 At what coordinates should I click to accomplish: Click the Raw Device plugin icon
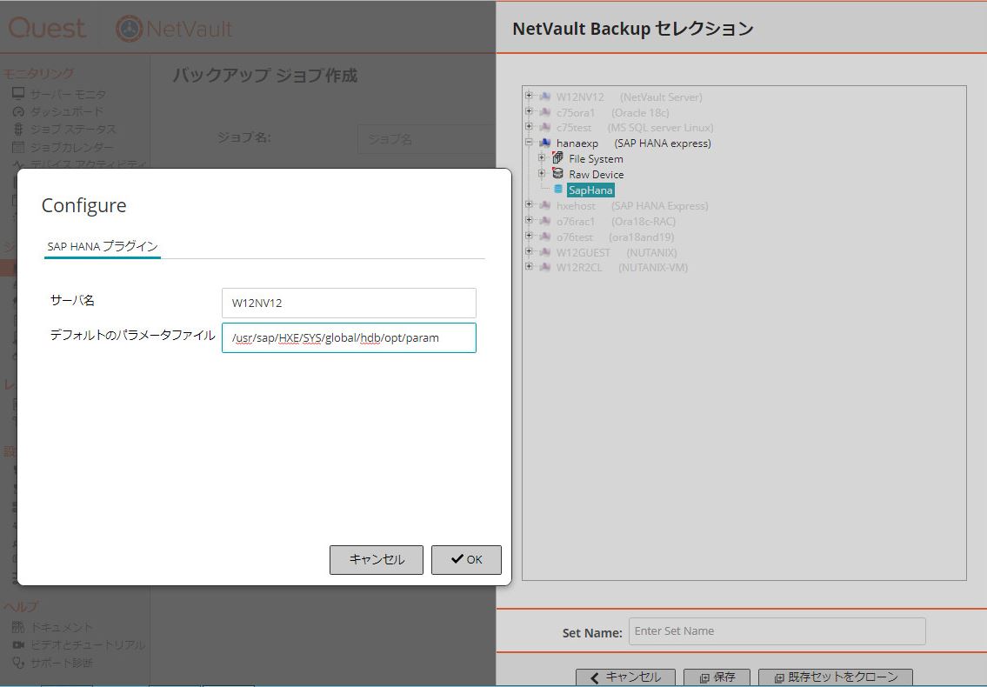tap(557, 173)
